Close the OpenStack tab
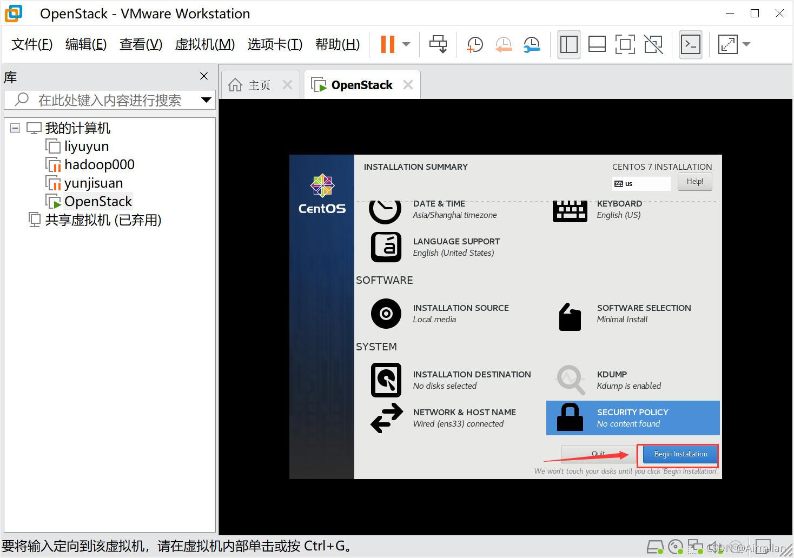The width and height of the screenshot is (794, 558). 408,85
